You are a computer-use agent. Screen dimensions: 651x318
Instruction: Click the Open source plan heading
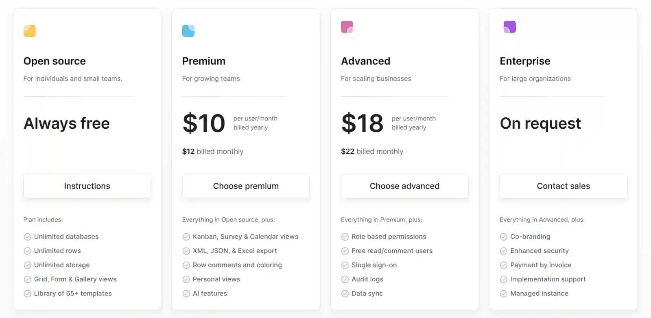(x=55, y=61)
